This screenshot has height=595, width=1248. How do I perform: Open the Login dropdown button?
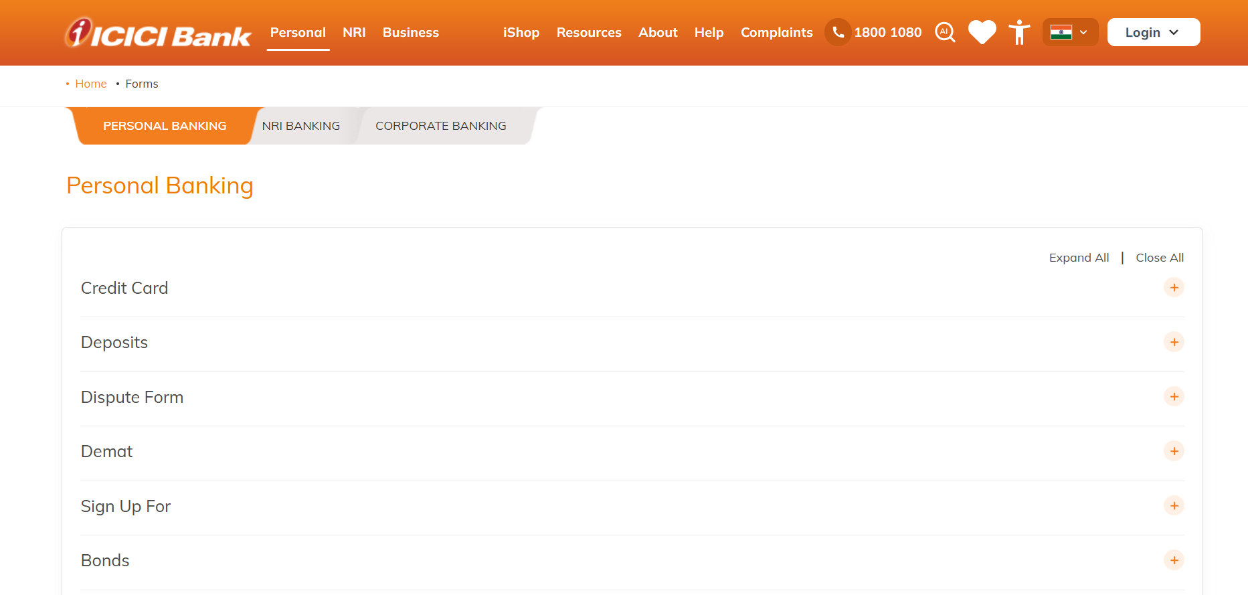1153,32
